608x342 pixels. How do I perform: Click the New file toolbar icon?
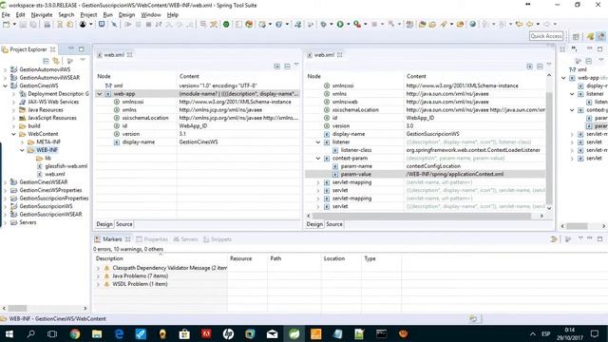click(x=7, y=24)
